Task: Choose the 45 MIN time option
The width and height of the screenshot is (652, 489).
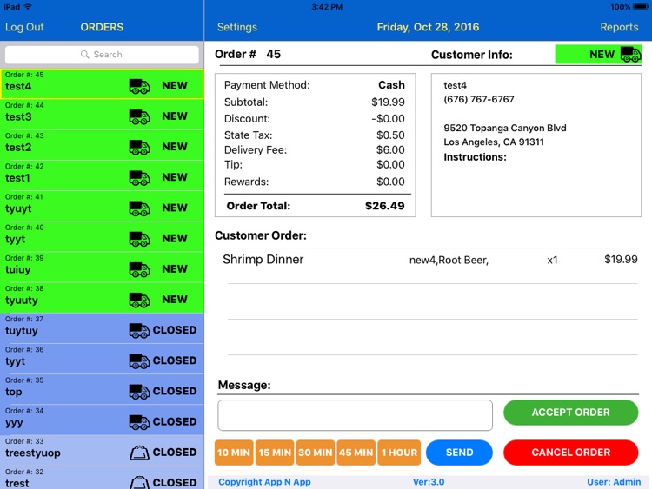Action: (x=356, y=453)
